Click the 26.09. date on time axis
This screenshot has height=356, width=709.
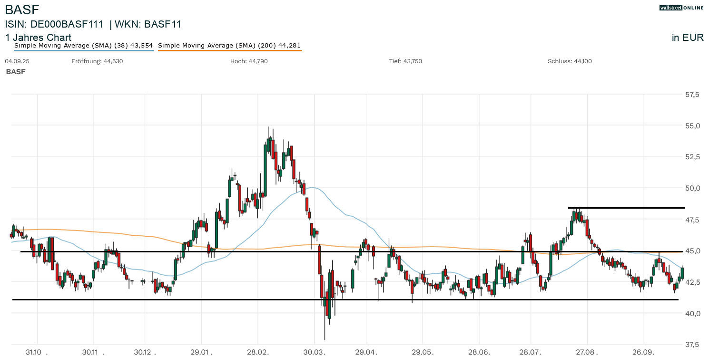click(x=643, y=352)
